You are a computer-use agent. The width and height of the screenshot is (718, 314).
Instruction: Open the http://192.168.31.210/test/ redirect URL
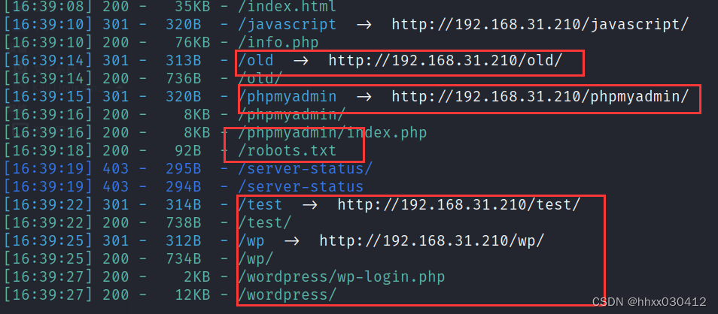coord(459,205)
